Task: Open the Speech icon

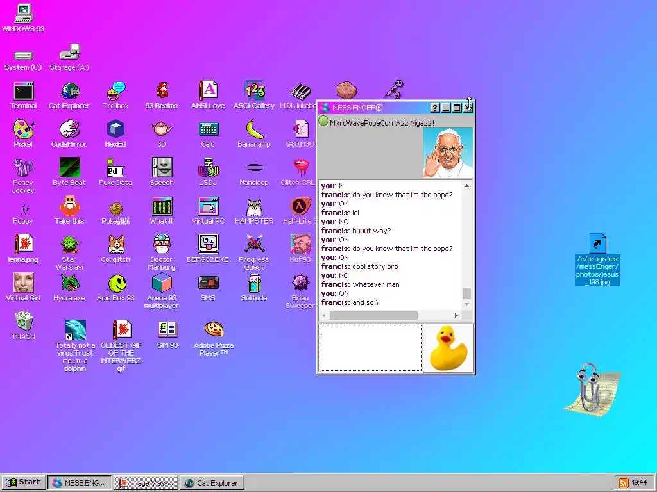Action: (x=162, y=168)
